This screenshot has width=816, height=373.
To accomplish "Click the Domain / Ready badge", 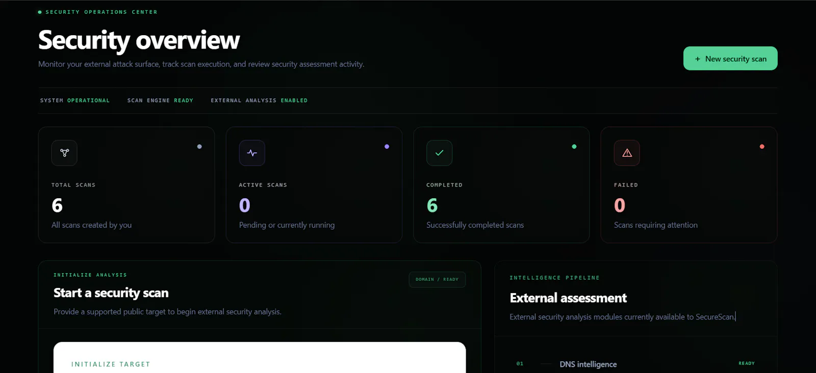I will (x=437, y=279).
